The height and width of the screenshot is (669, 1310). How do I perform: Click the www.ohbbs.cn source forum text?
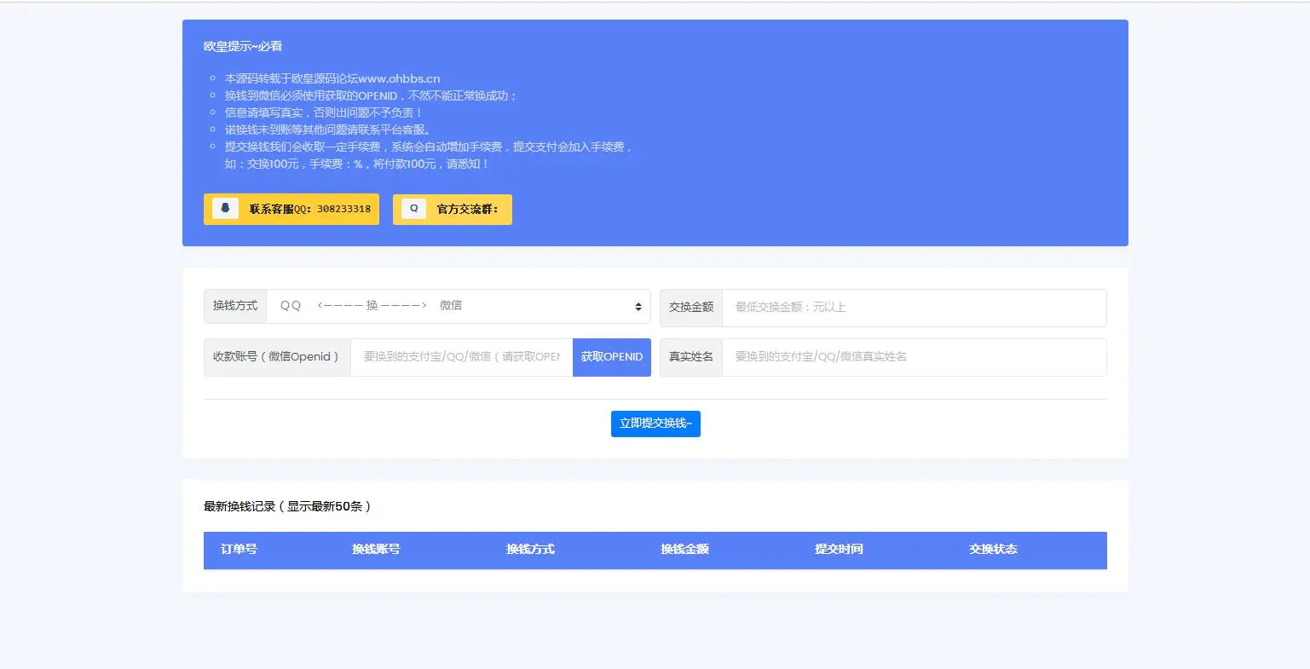pos(401,78)
